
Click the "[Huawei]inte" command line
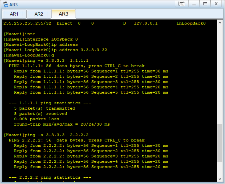click(x=19, y=34)
